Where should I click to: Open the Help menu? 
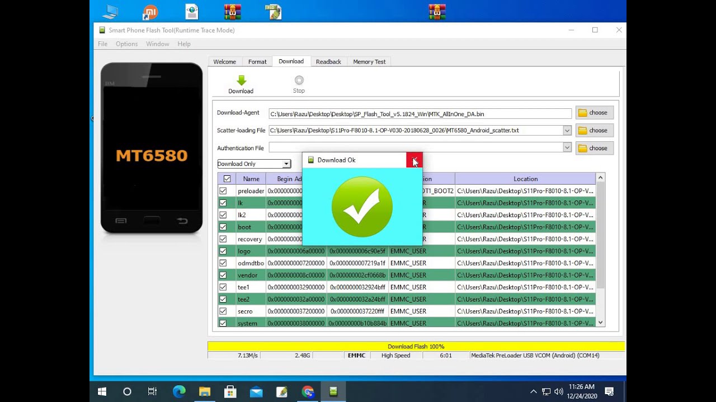(184, 44)
